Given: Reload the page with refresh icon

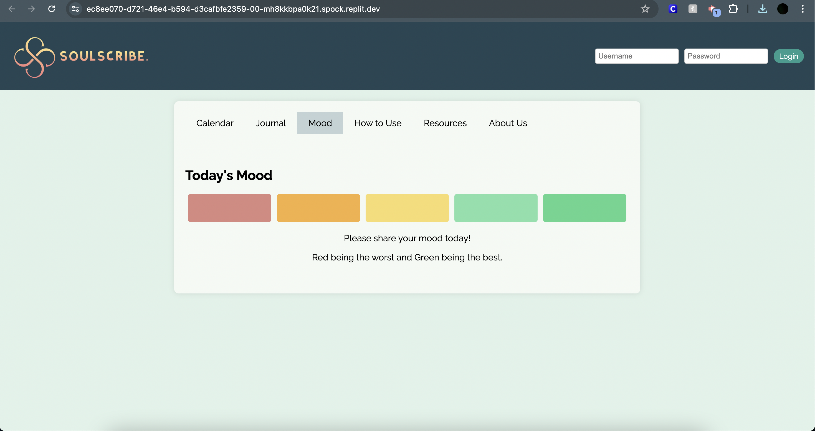Looking at the screenshot, I should tap(52, 9).
